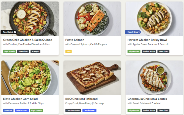Screen dimensions: 184x115
Task: Click the Elote Chicken Corn Salad image
Action: (x=30, y=78)
